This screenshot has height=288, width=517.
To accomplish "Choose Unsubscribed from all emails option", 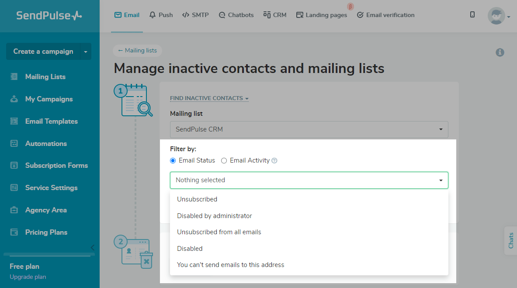I will point(219,232).
